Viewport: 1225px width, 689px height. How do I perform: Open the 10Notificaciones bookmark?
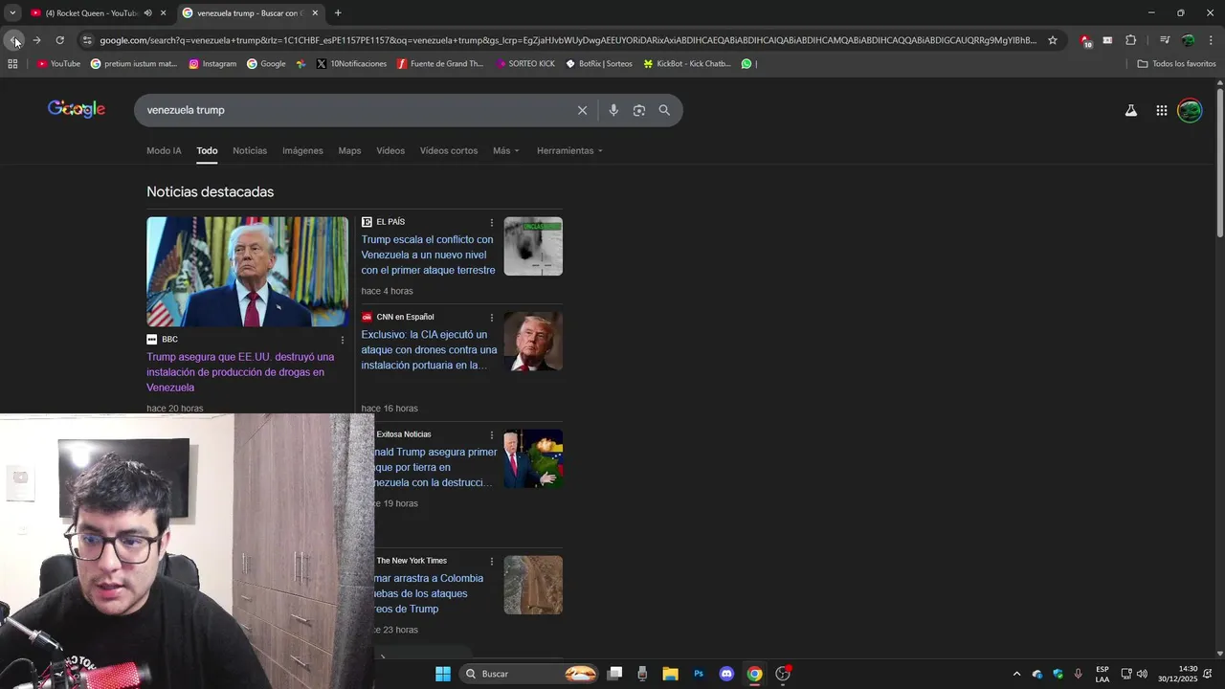(x=351, y=64)
